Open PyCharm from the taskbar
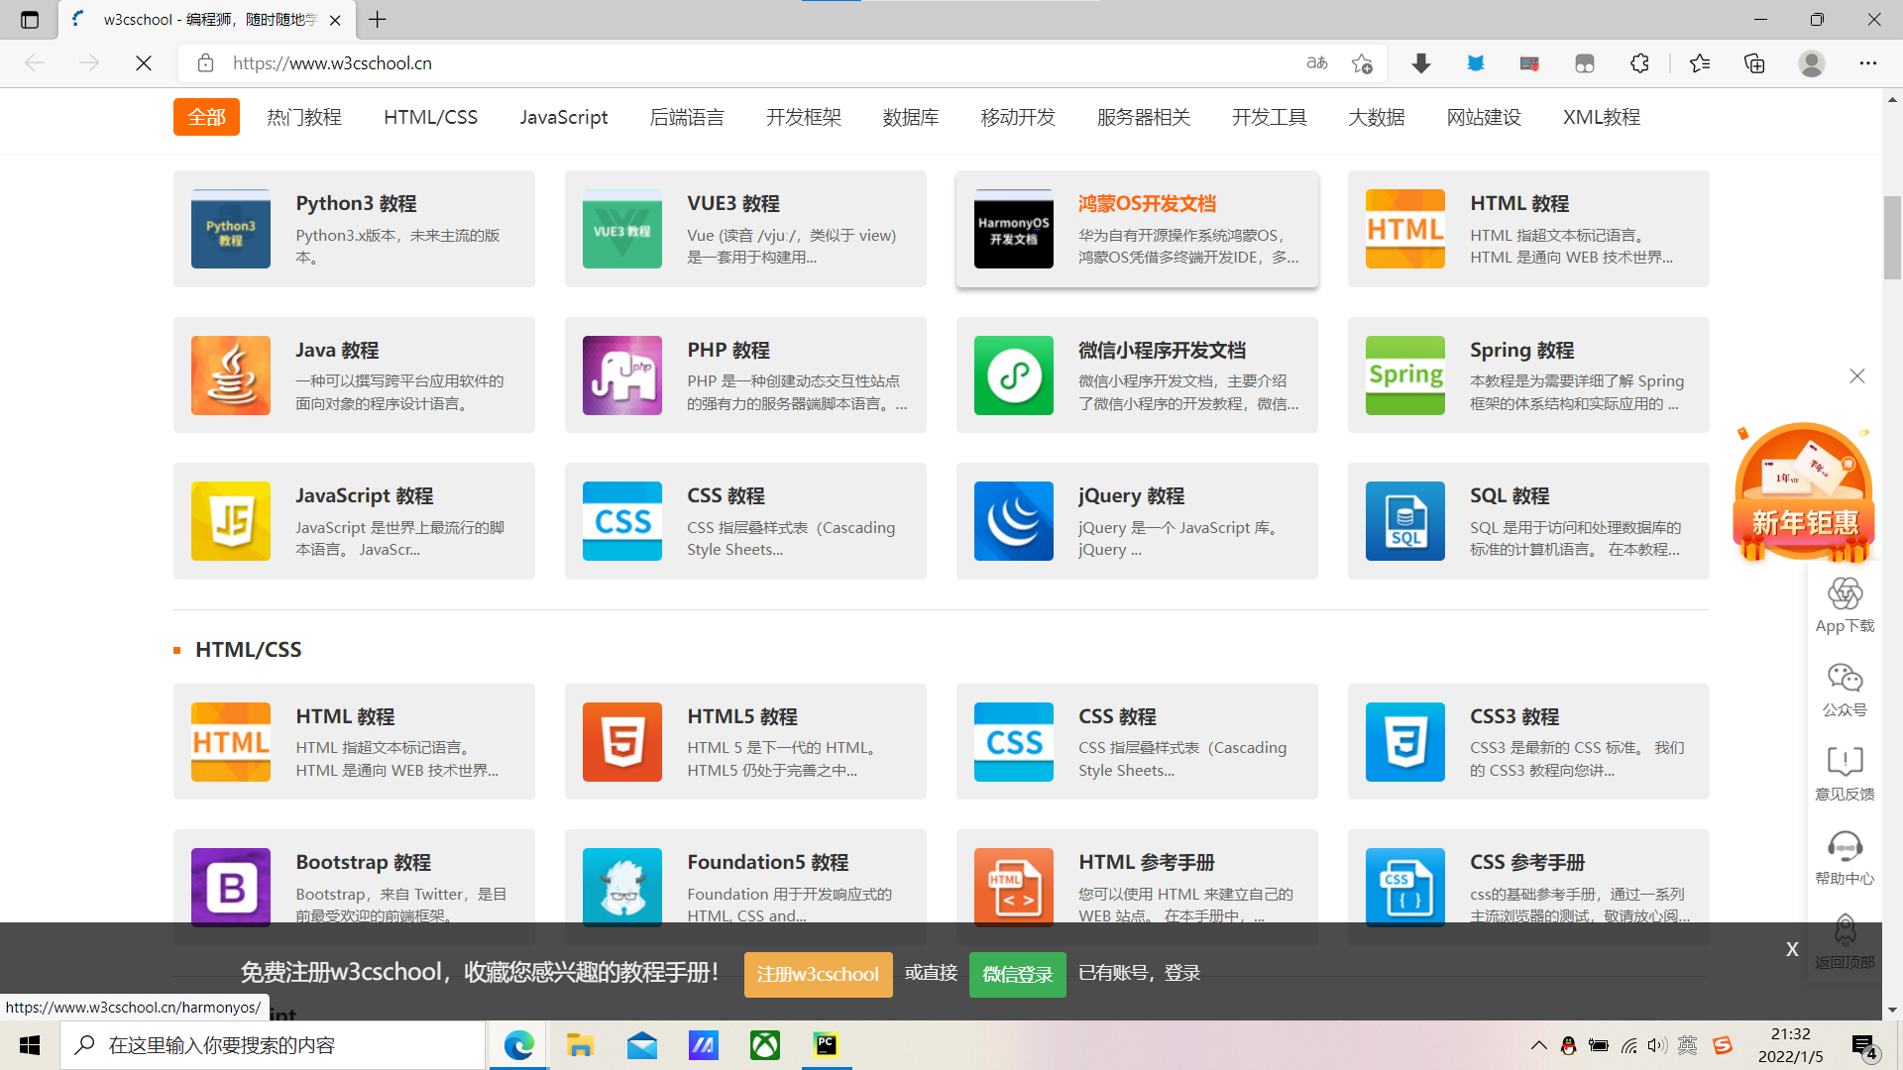 826,1045
